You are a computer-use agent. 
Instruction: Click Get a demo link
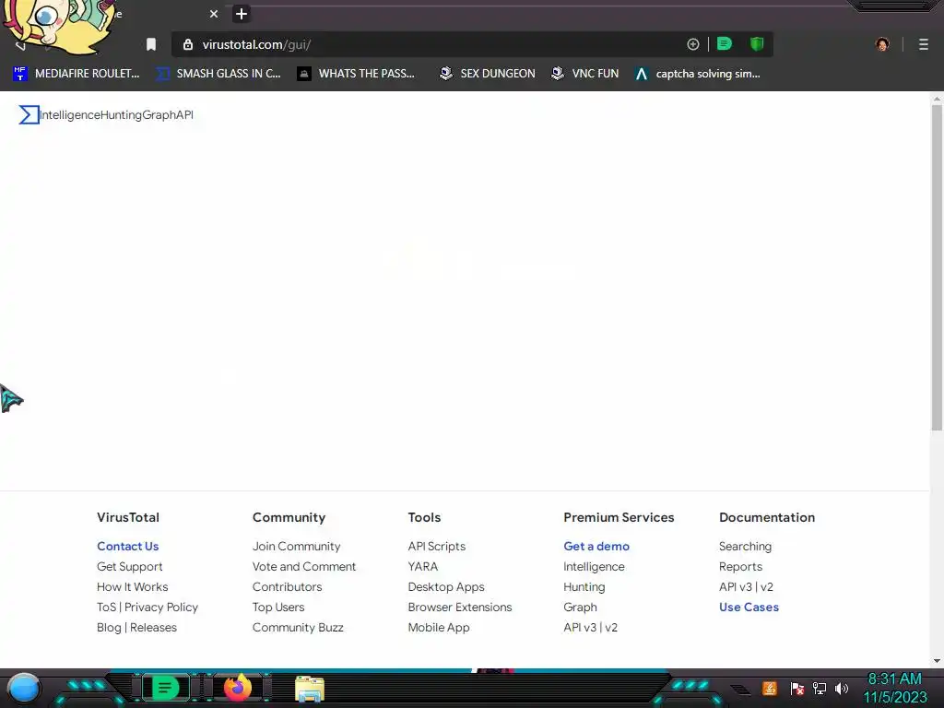(x=596, y=546)
